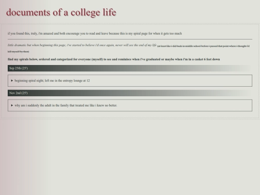Click the word 'graduated' in the bold line
The width and height of the screenshot is (260, 195).
(x=153, y=59)
